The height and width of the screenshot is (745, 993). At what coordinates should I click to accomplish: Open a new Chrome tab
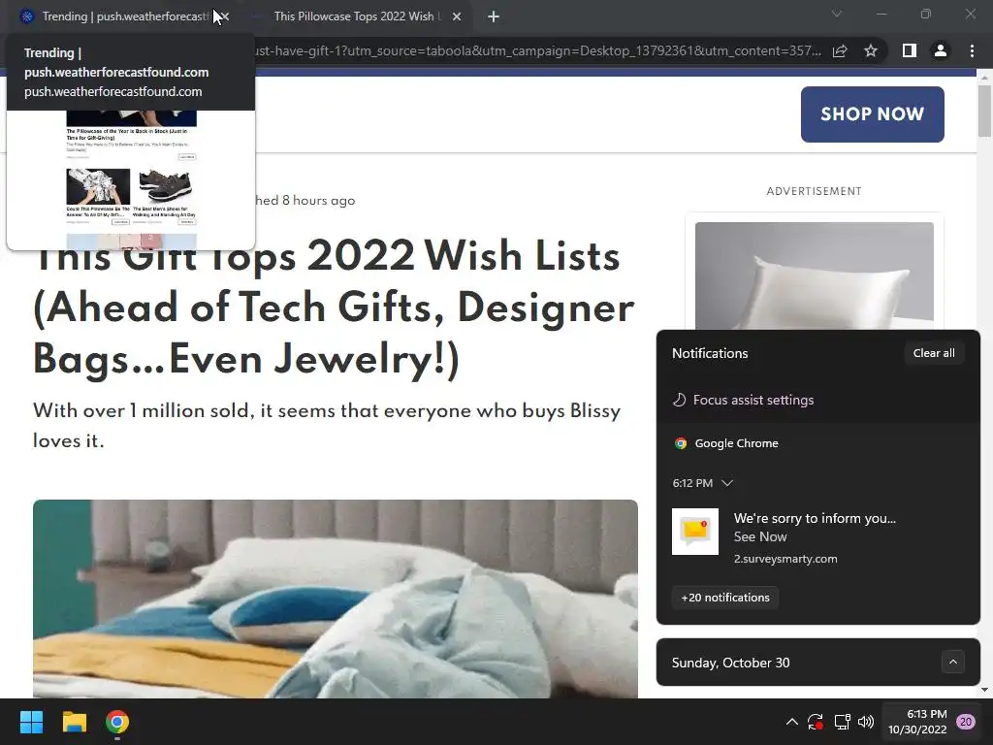(x=494, y=17)
